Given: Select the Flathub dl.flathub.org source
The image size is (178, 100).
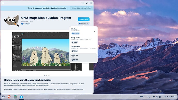Looking at the screenshot, I should [84, 31].
